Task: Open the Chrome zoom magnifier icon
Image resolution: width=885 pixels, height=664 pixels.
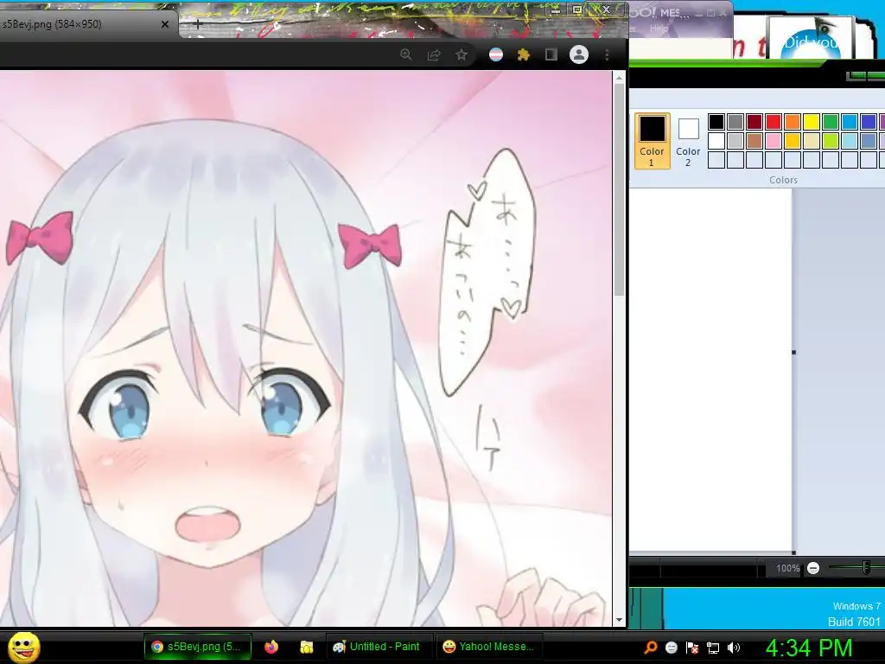Action: [406, 54]
